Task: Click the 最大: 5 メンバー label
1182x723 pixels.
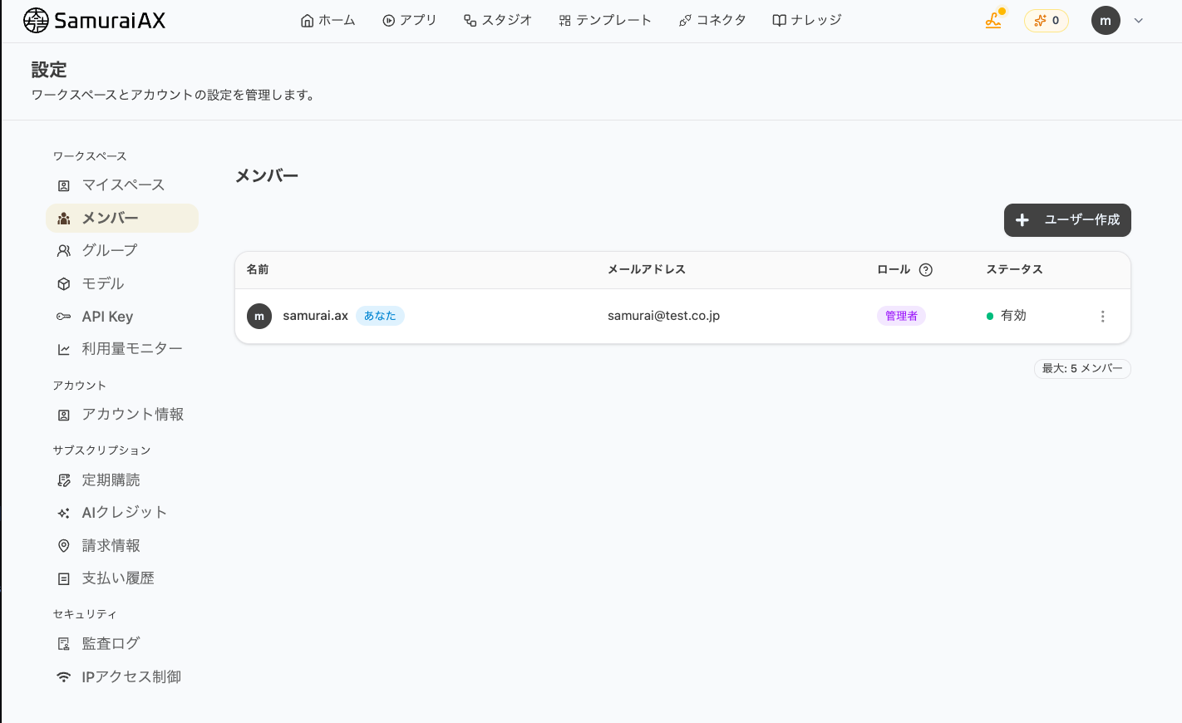Action: pos(1082,369)
